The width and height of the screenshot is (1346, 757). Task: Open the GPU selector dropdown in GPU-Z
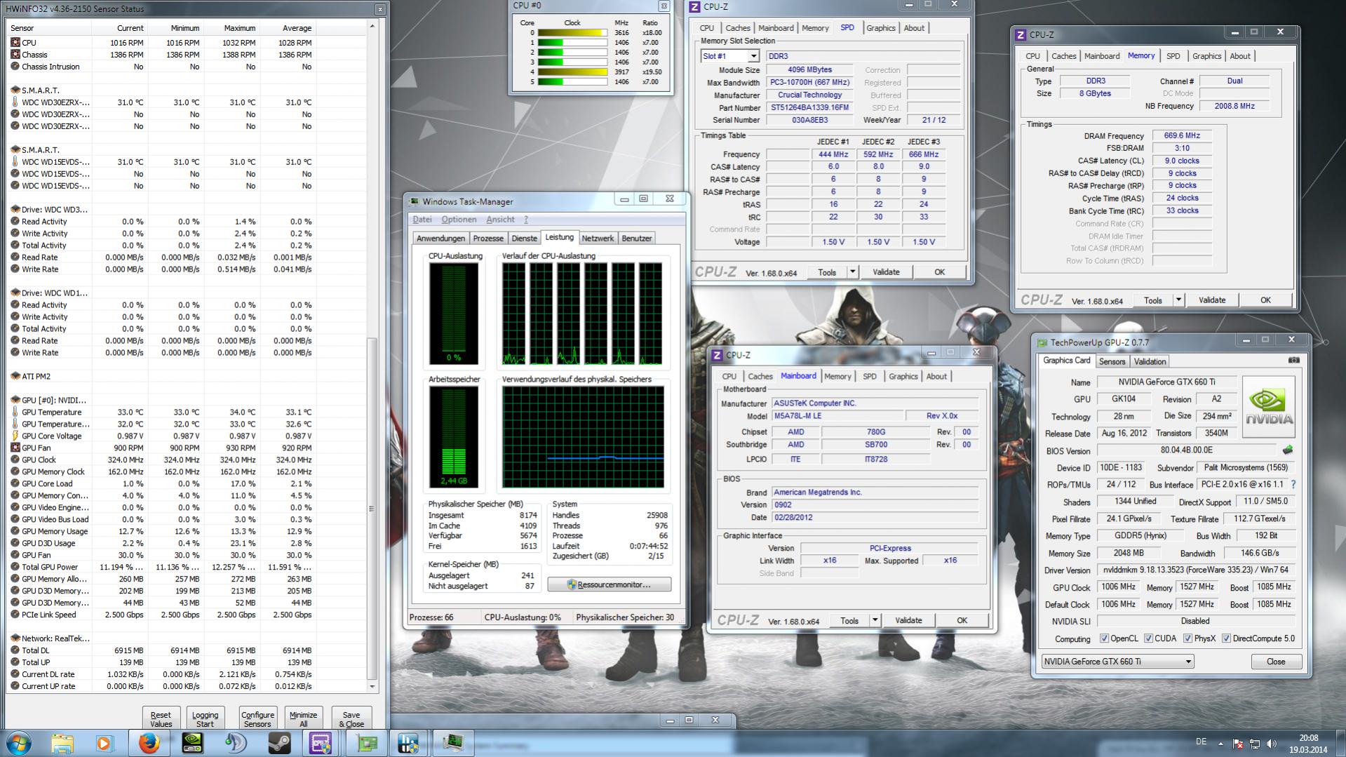(1117, 662)
